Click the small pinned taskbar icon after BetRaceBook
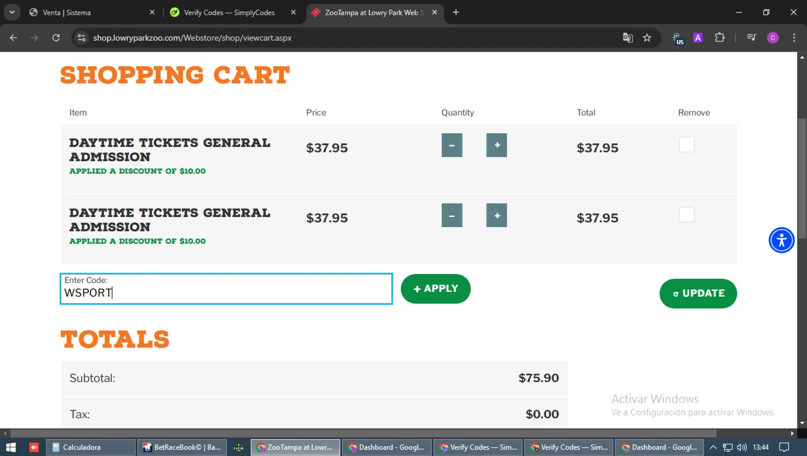 click(239, 447)
